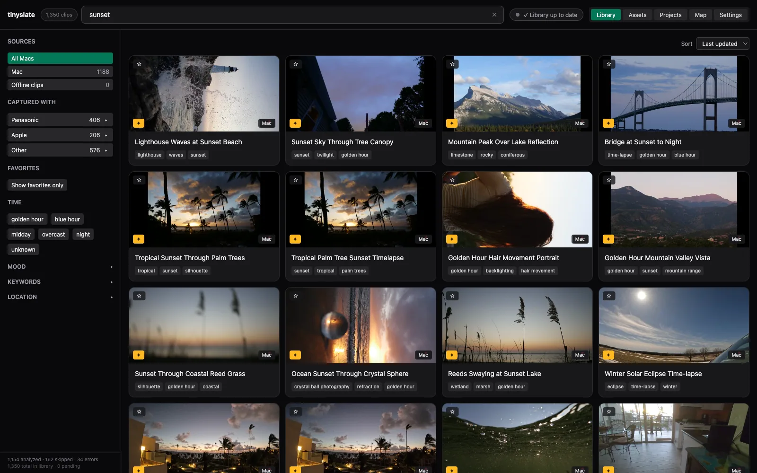This screenshot has height=473, width=757.
Task: Open the Assets tab
Action: pos(637,15)
